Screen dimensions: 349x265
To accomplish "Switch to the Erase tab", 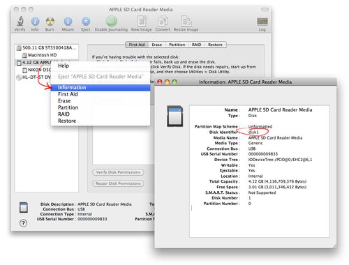I will 157,45.
